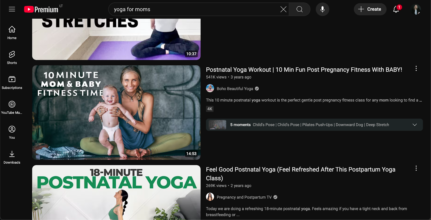Open Postnatal Yoga Workout video title
The height and width of the screenshot is (220, 431).
tap(304, 70)
